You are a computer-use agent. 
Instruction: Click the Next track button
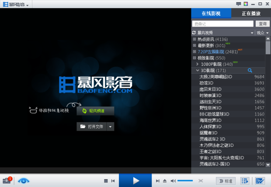tap(157, 181)
